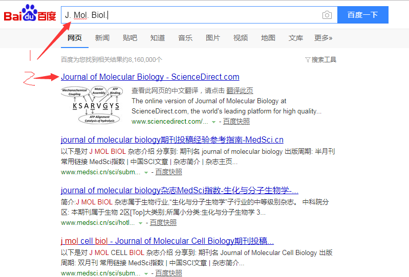Open 百度快照 for the medsci hotl result
Viewport: 409px width, 277px height.
click(x=163, y=223)
